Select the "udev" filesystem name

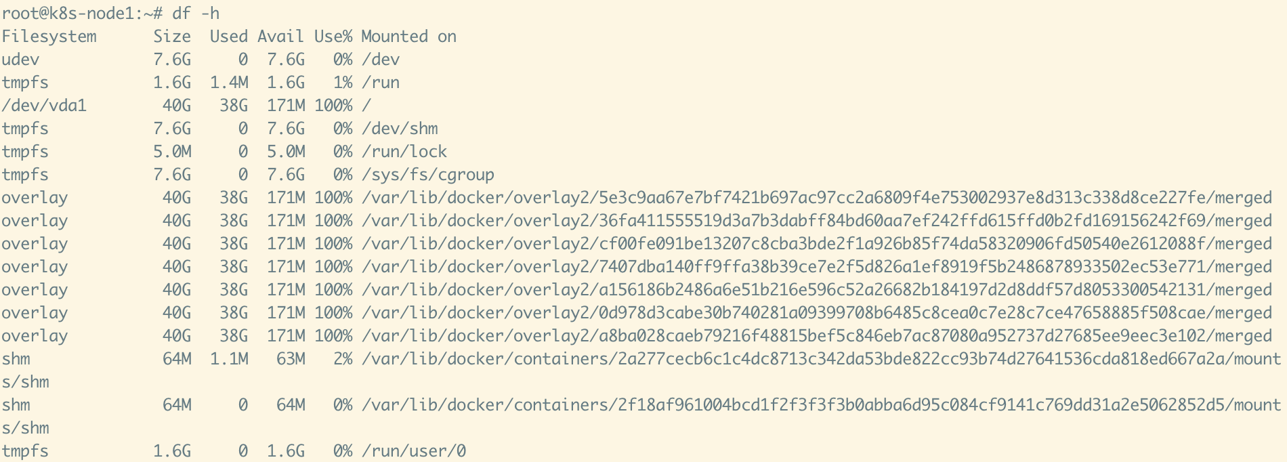(x=20, y=60)
